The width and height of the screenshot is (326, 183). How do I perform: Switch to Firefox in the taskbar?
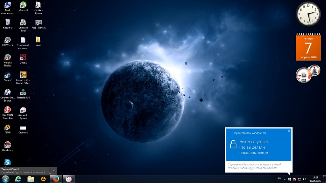point(55,179)
